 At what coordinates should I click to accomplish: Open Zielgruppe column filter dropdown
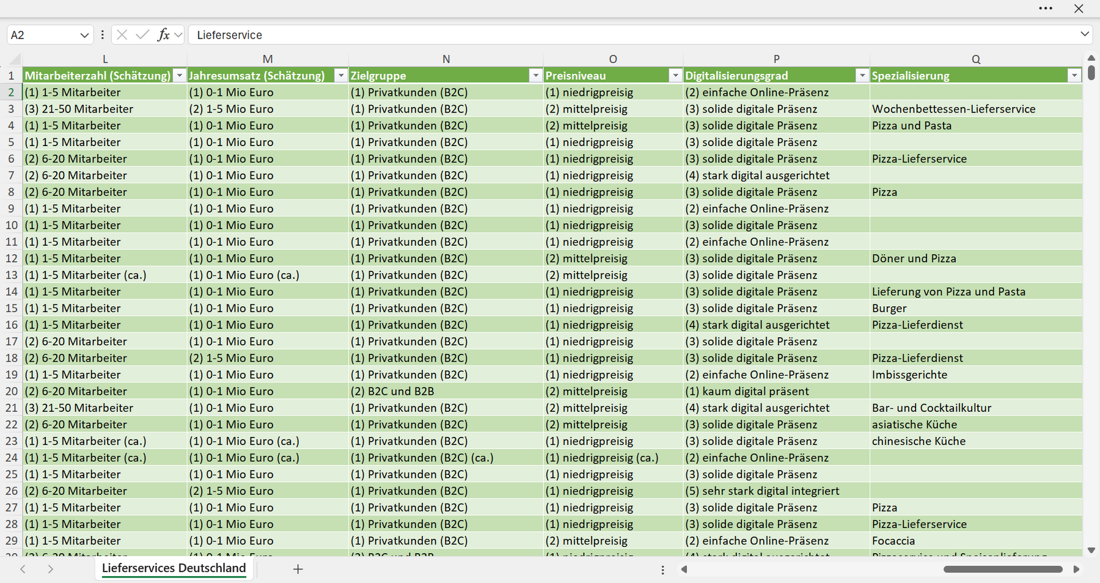click(535, 75)
